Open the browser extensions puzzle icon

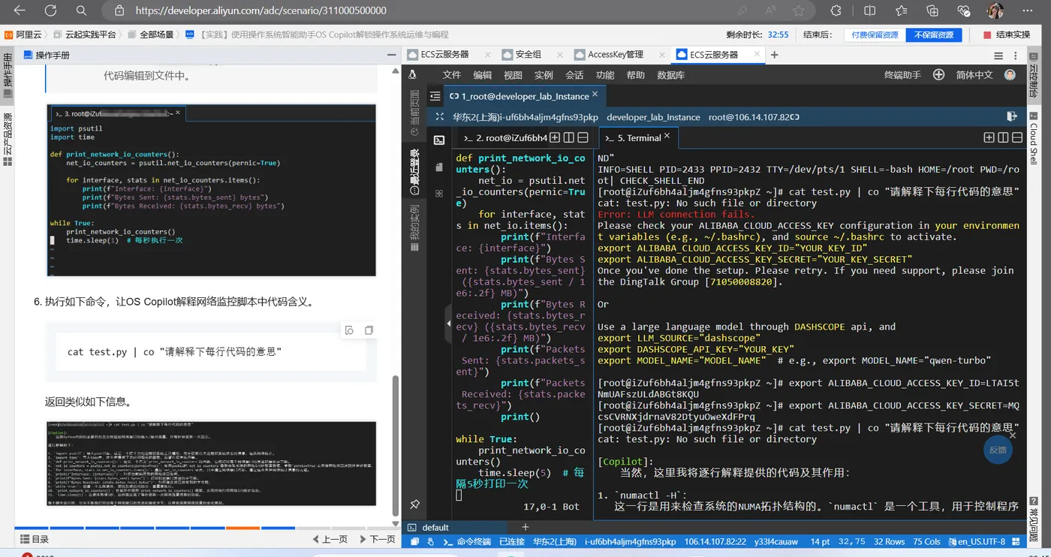click(x=836, y=11)
